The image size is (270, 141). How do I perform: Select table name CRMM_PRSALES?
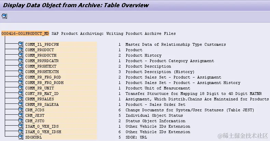pyautogui.click(x=40, y=99)
